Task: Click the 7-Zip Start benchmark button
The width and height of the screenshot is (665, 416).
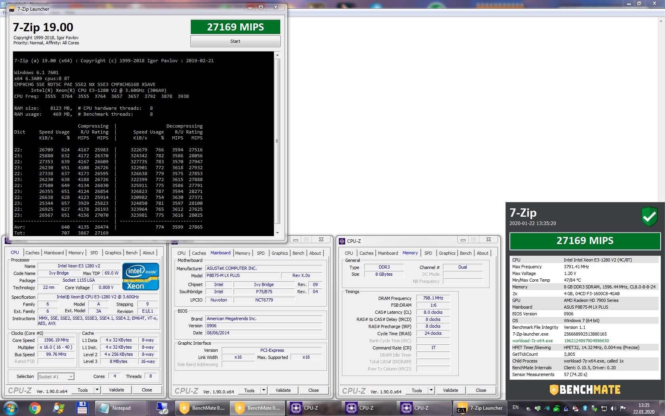Action: click(236, 41)
